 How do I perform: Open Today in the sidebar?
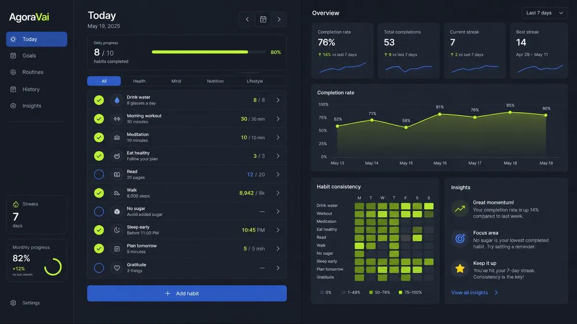click(37, 39)
